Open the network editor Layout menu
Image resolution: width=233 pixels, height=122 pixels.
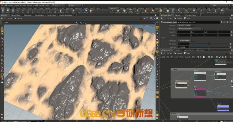(187, 57)
